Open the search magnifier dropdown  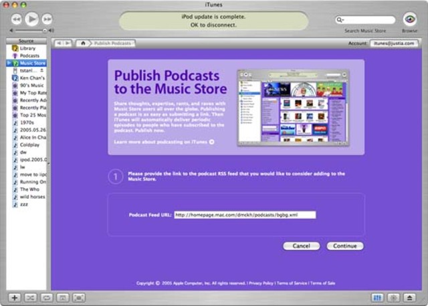pos(340,19)
